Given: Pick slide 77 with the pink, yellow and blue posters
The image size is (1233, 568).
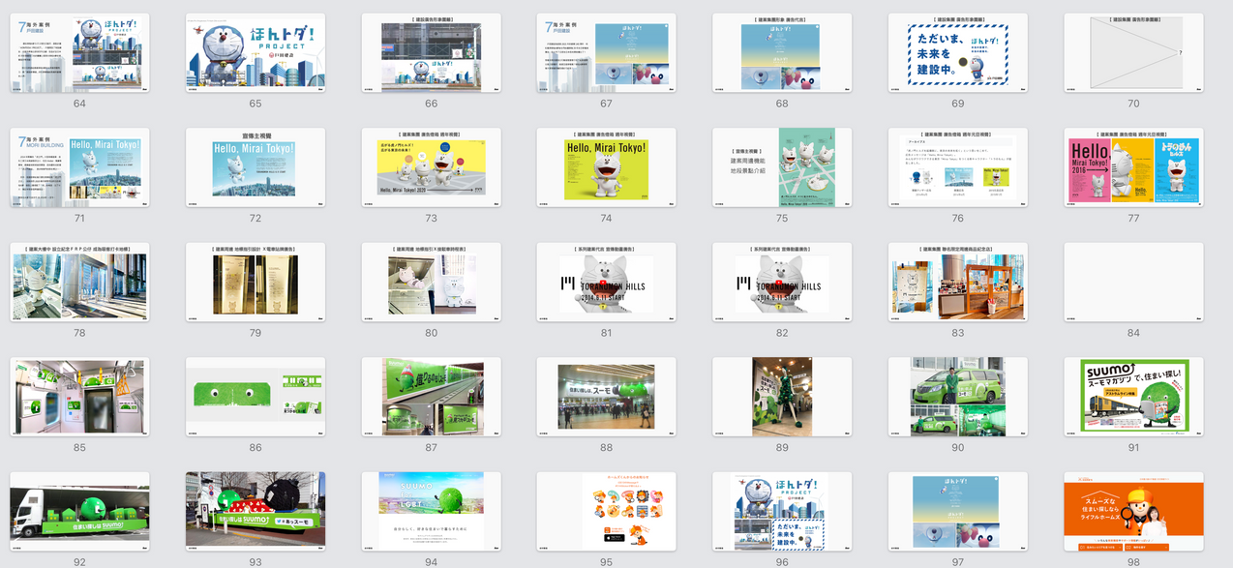Looking at the screenshot, I should tap(1133, 167).
